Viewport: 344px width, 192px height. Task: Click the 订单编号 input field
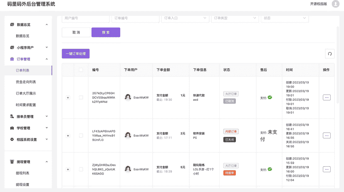[135, 18]
